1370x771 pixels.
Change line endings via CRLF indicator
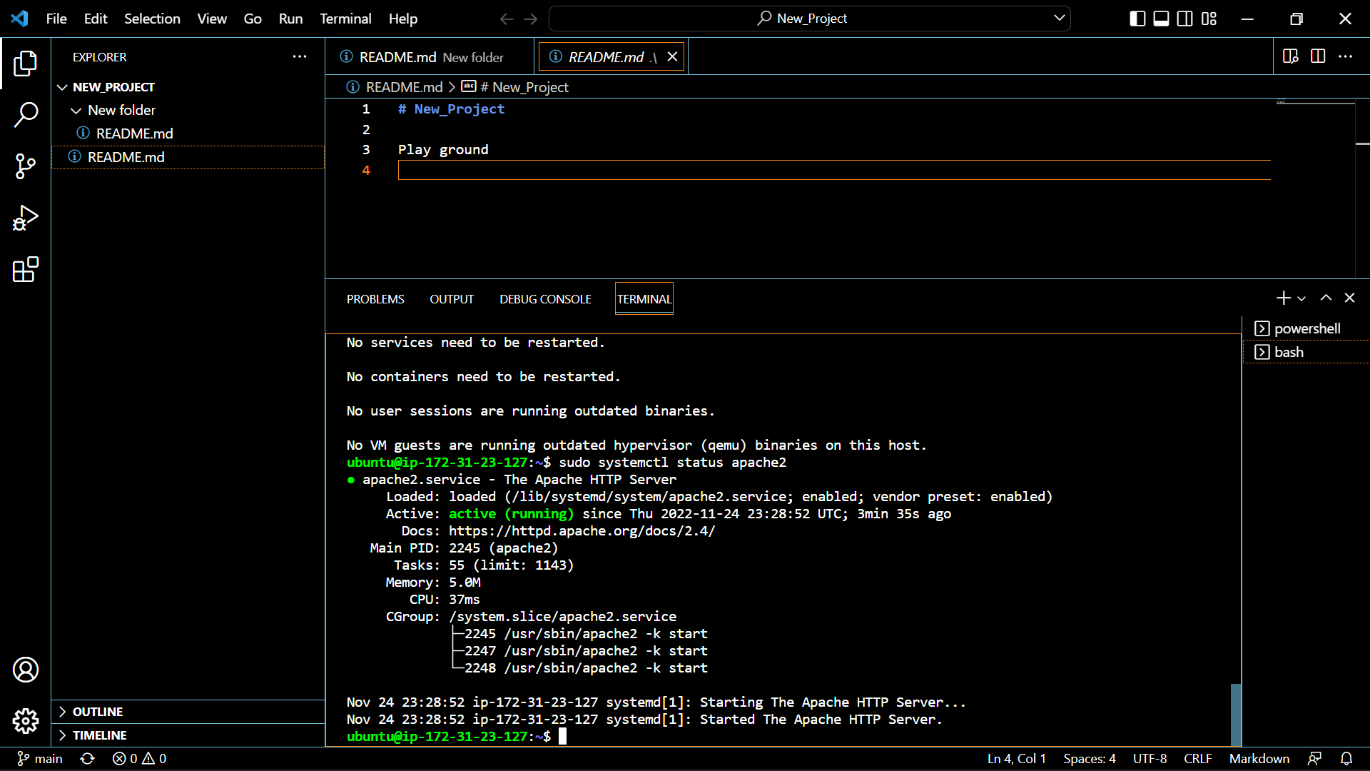click(x=1197, y=758)
